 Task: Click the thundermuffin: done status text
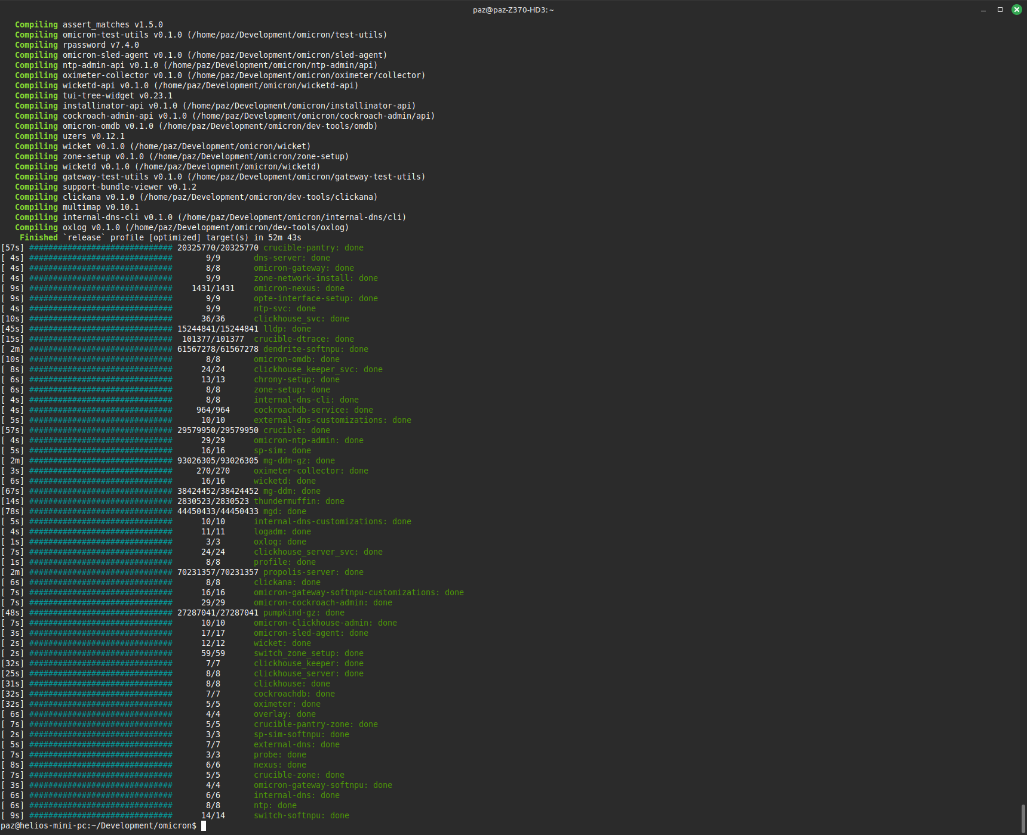(x=299, y=501)
